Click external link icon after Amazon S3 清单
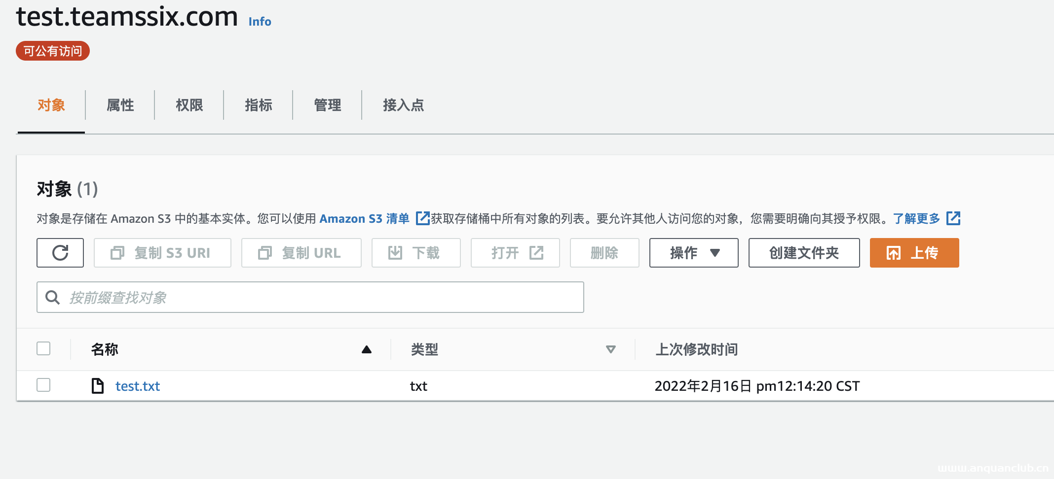Image resolution: width=1054 pixels, height=479 pixels. [422, 218]
